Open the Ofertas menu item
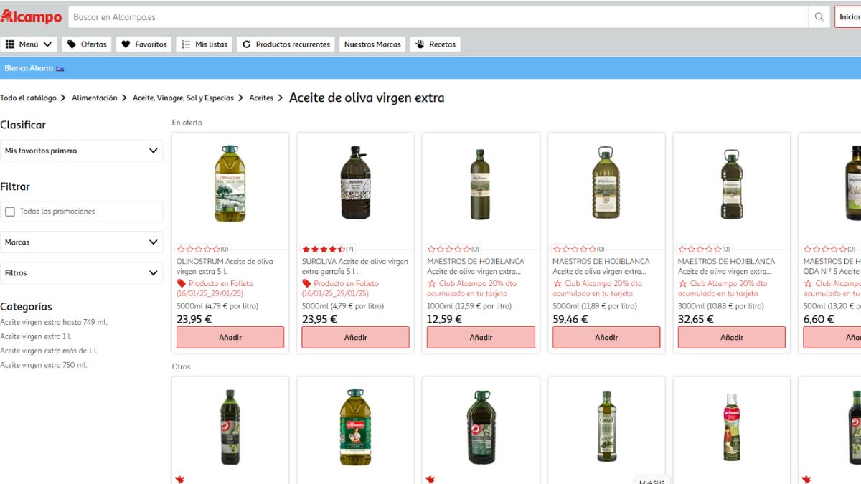Image resolution: width=861 pixels, height=484 pixels. [87, 44]
